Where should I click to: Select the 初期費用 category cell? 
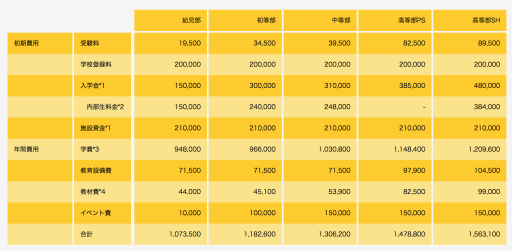click(27, 43)
